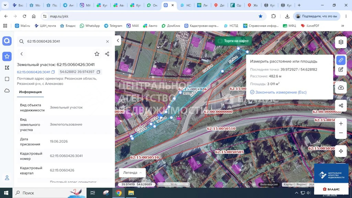Open Windows Start menu

click(6, 193)
